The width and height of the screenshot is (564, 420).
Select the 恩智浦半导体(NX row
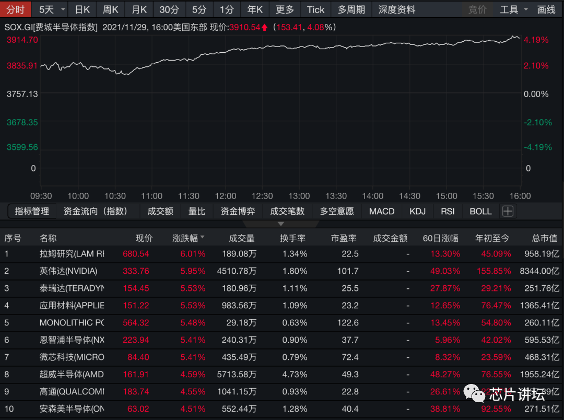[x=282, y=340]
